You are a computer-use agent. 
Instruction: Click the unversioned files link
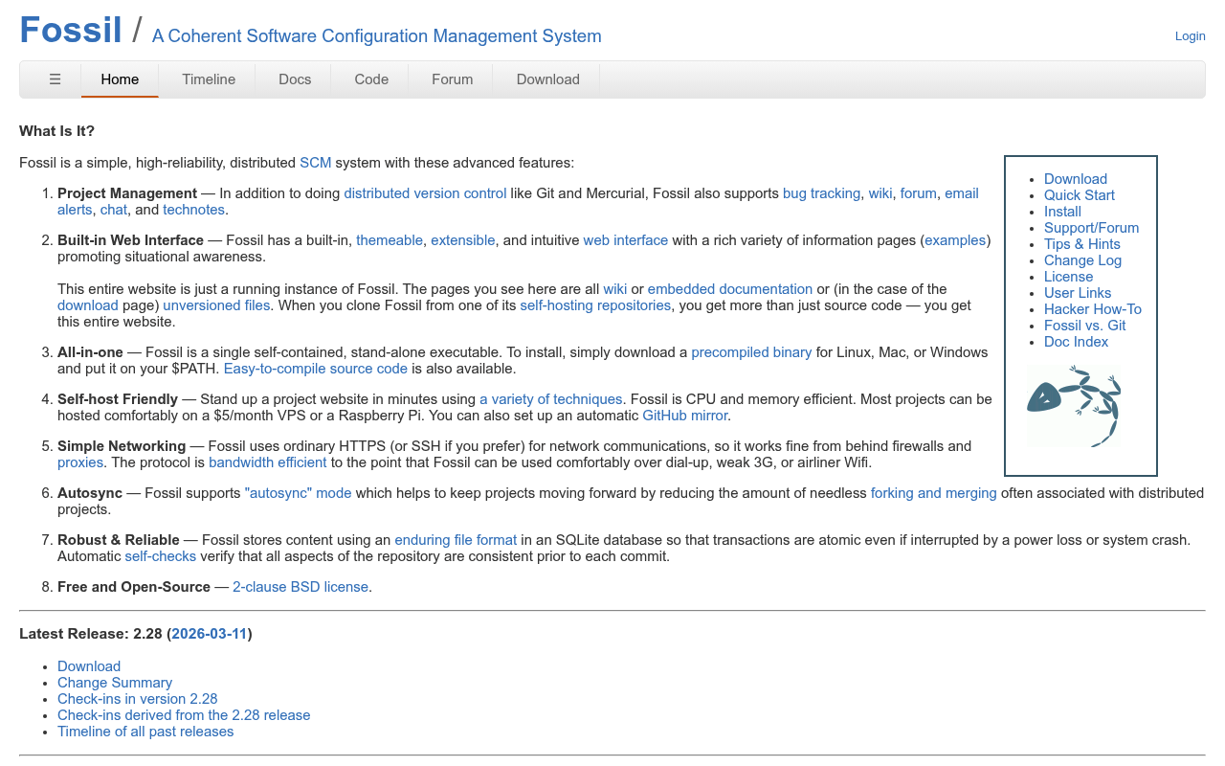216,305
